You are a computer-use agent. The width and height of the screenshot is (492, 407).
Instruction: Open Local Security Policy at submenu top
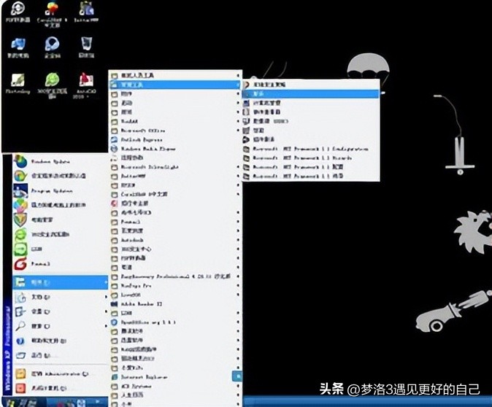pos(311,85)
